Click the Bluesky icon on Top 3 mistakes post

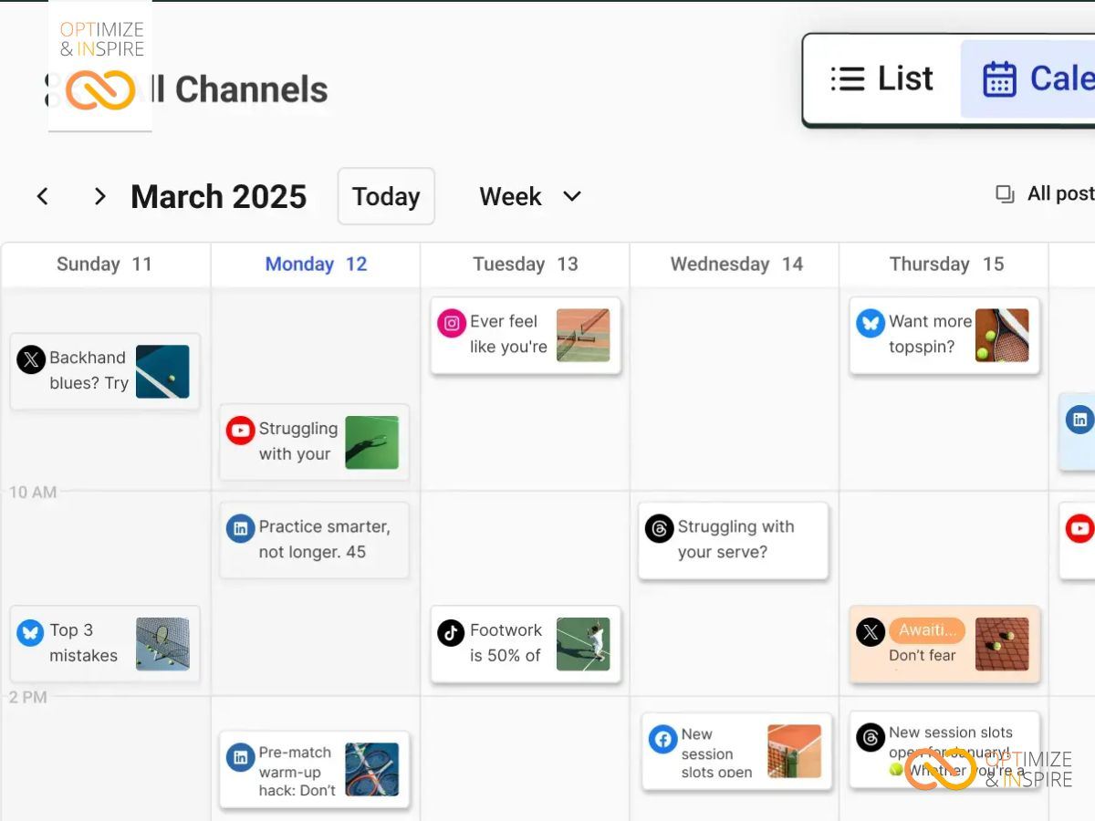(x=31, y=632)
